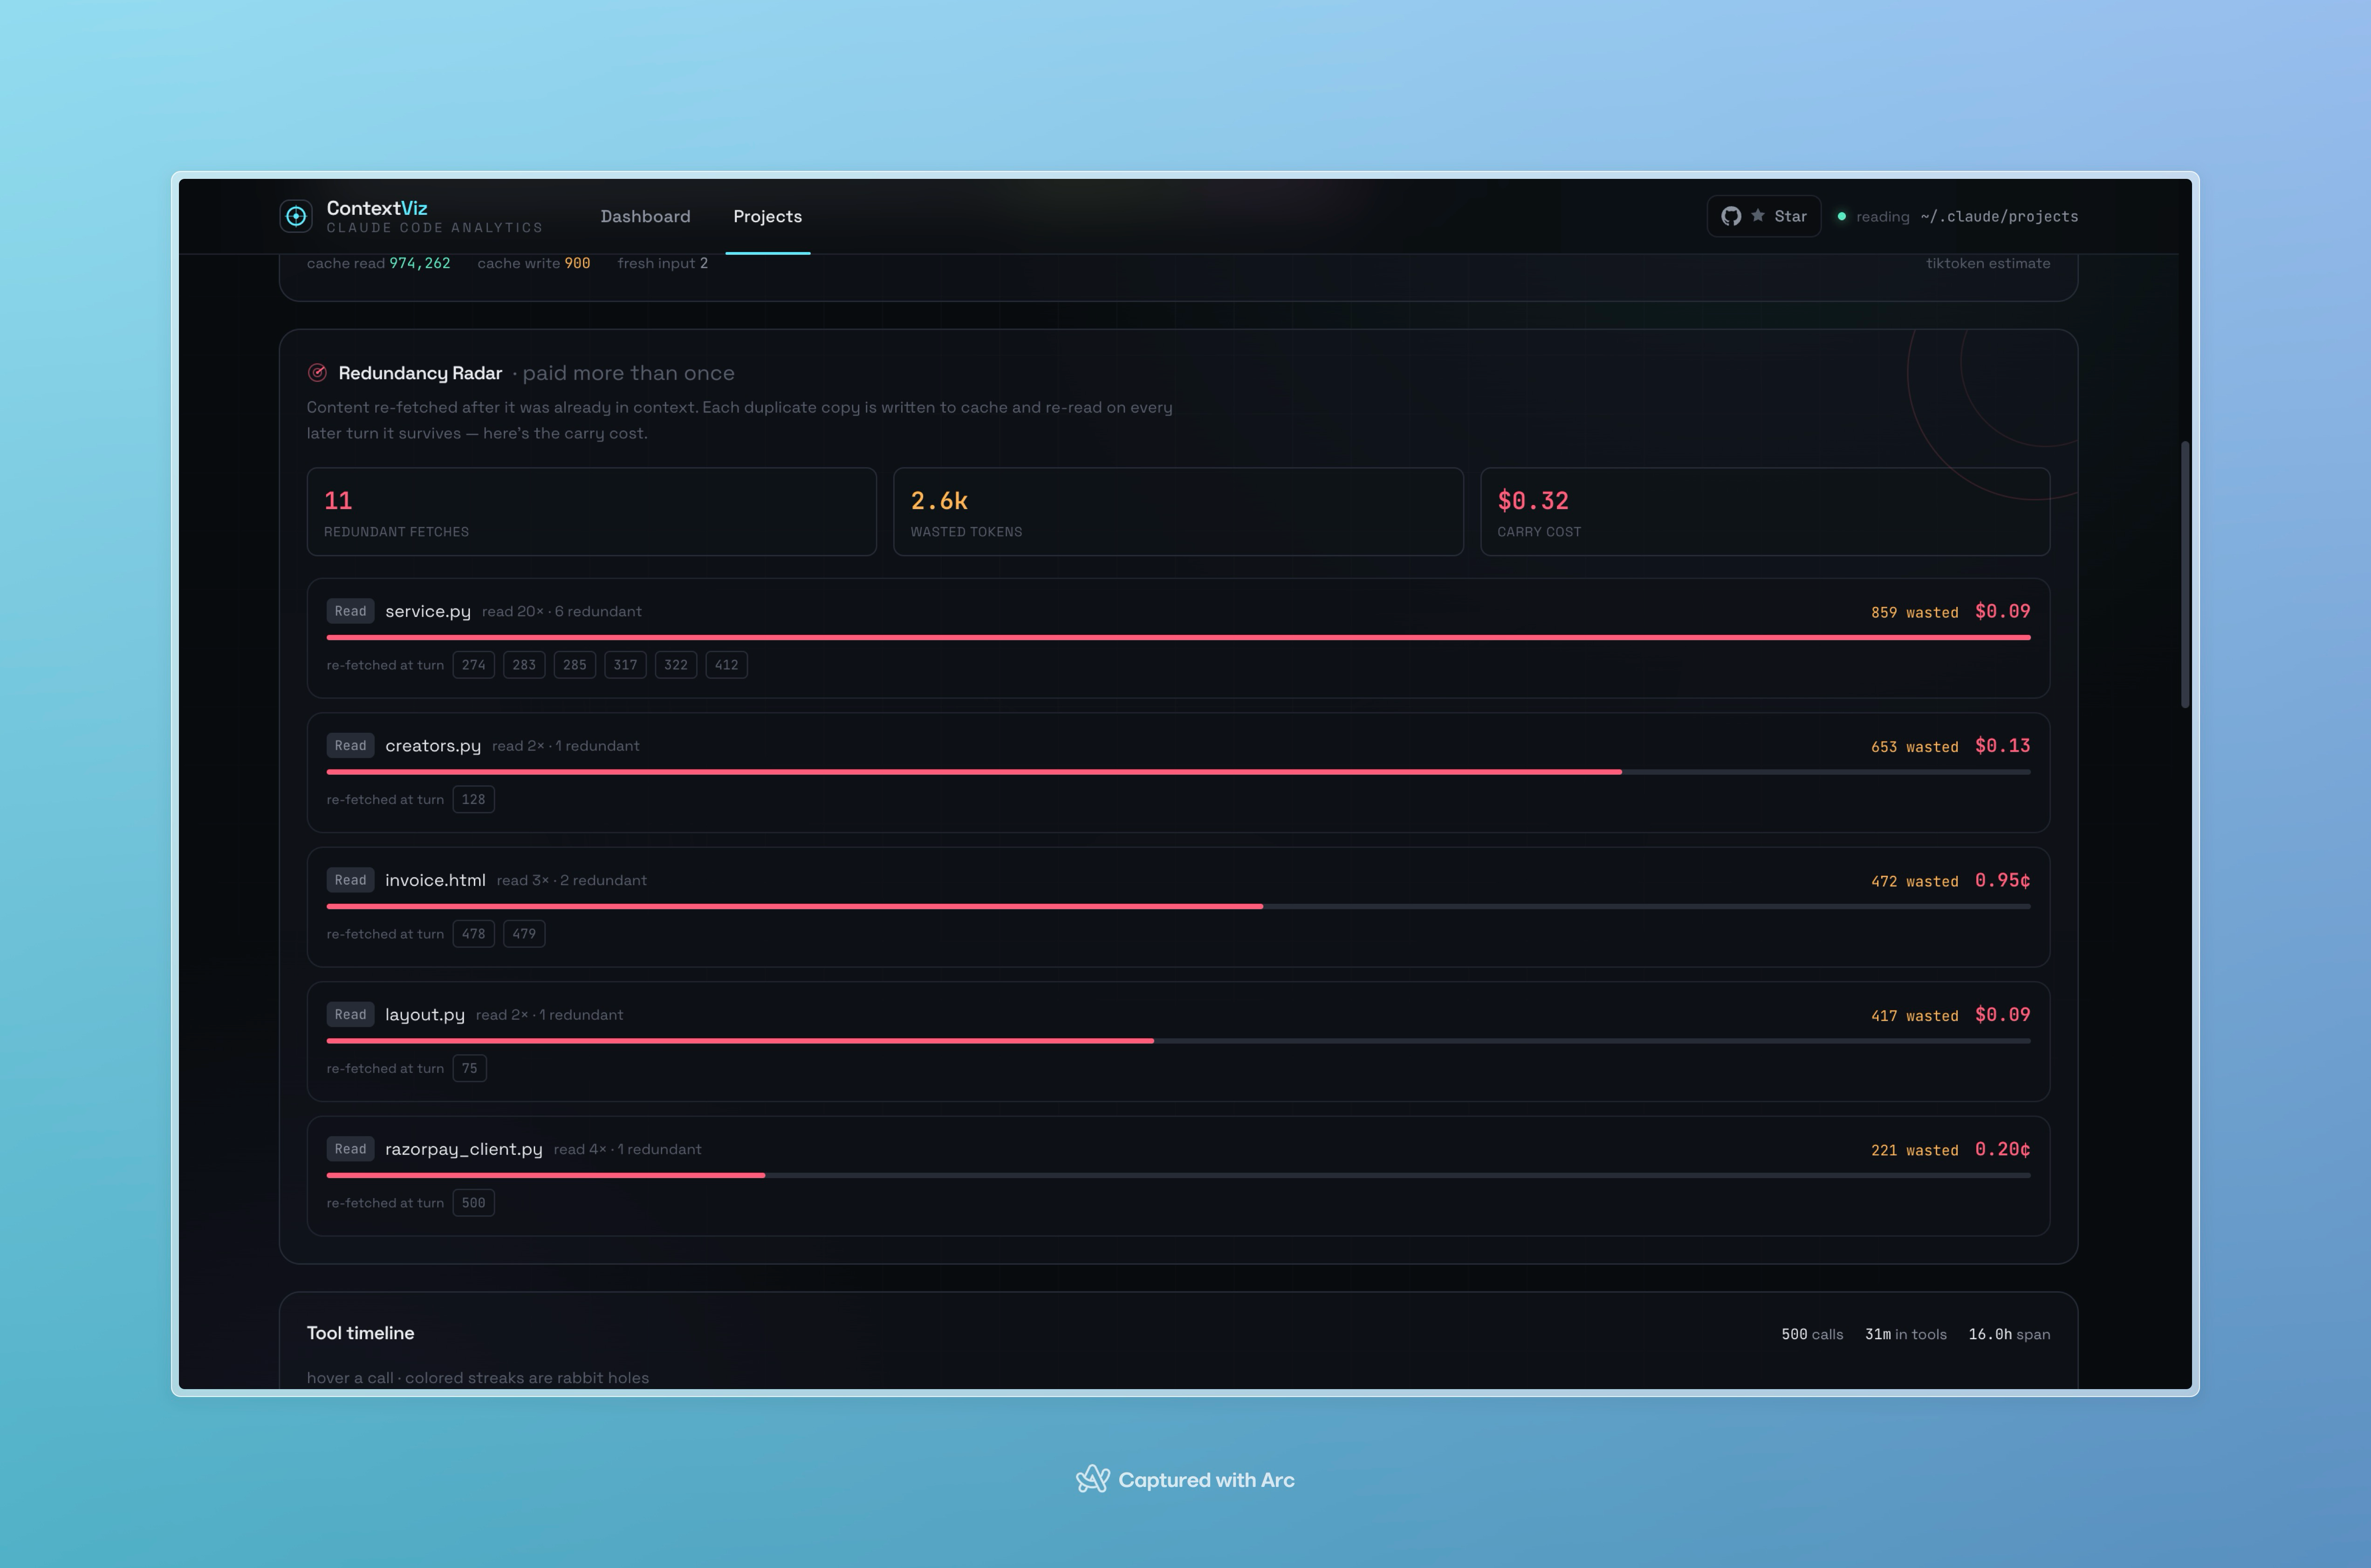Click the "221 wasted" value
This screenshot has height=1568, width=2371.
coord(1915,1150)
